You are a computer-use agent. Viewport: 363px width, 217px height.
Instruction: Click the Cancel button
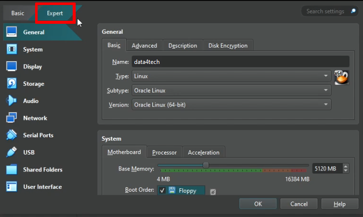pyautogui.click(x=299, y=204)
